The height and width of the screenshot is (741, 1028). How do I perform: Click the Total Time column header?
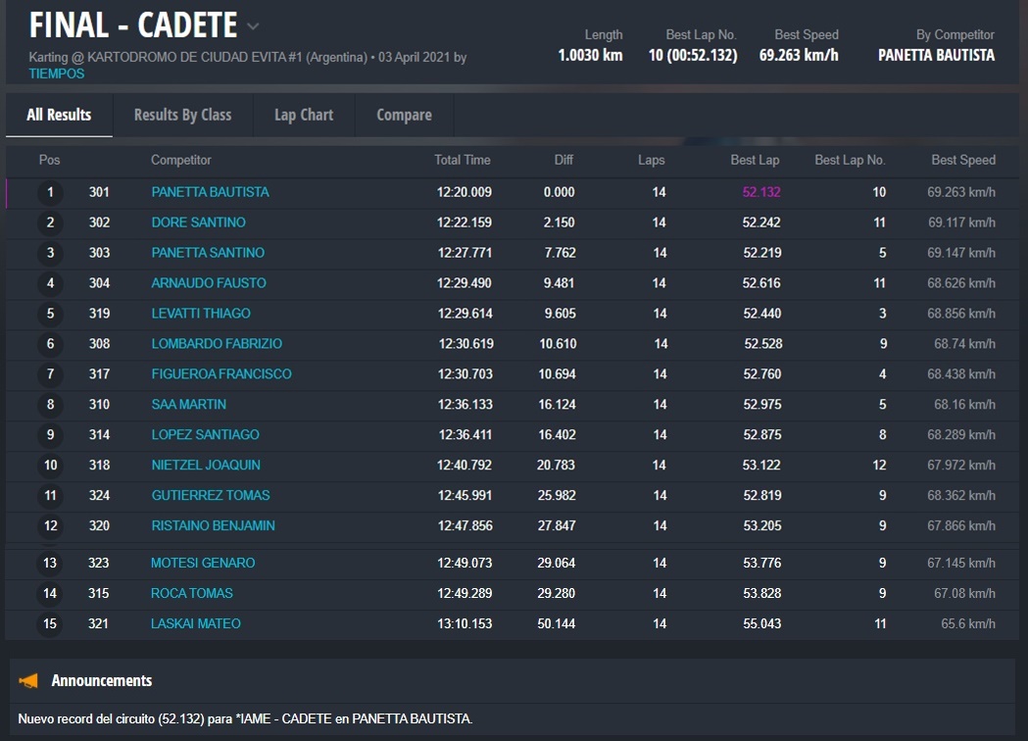463,160
